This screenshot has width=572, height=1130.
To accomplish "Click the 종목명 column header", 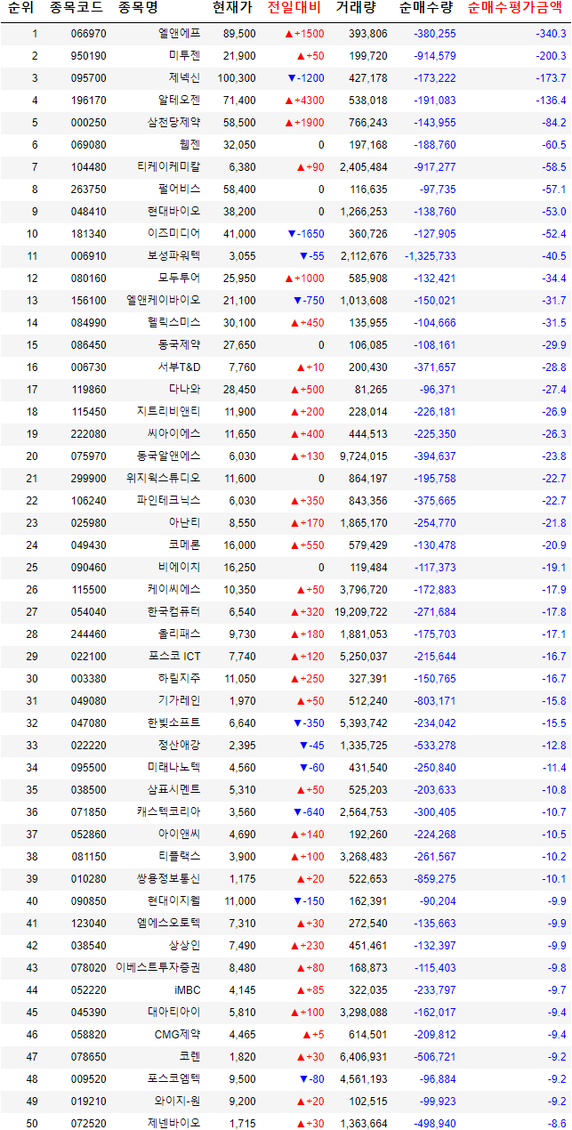I will pos(137,9).
